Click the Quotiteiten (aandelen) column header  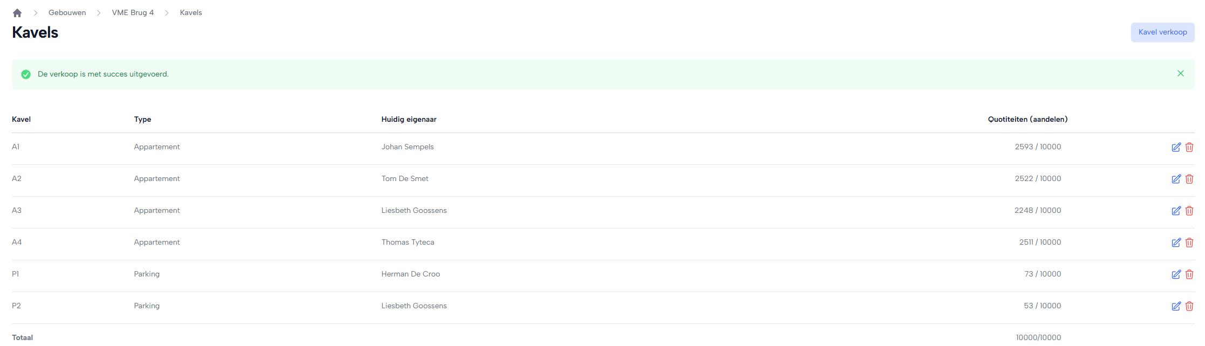point(1027,120)
